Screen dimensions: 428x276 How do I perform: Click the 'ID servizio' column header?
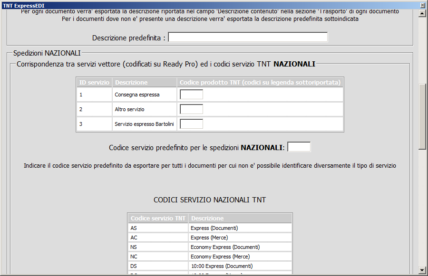[x=94, y=82]
